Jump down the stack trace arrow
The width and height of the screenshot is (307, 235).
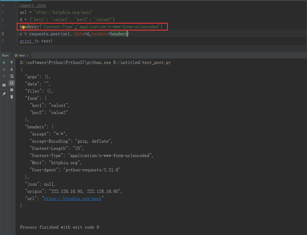pos(12,69)
